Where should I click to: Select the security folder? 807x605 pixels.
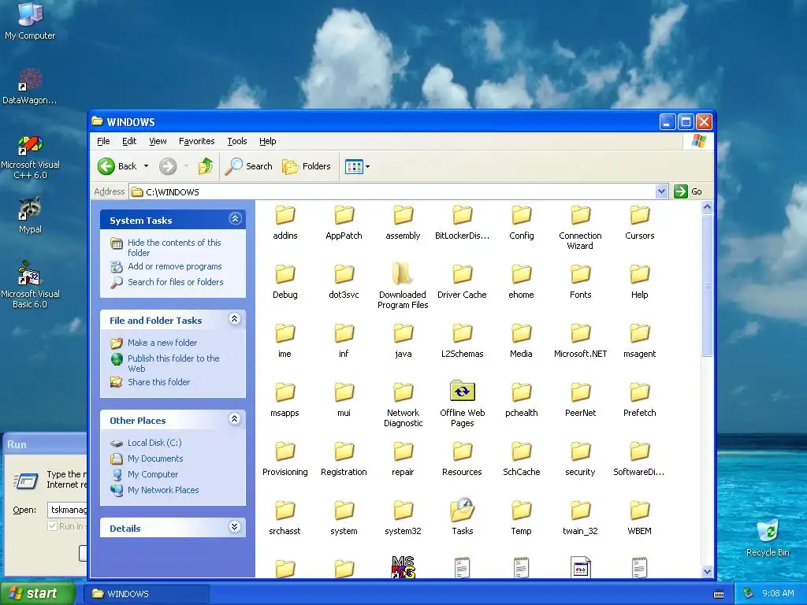(581, 459)
